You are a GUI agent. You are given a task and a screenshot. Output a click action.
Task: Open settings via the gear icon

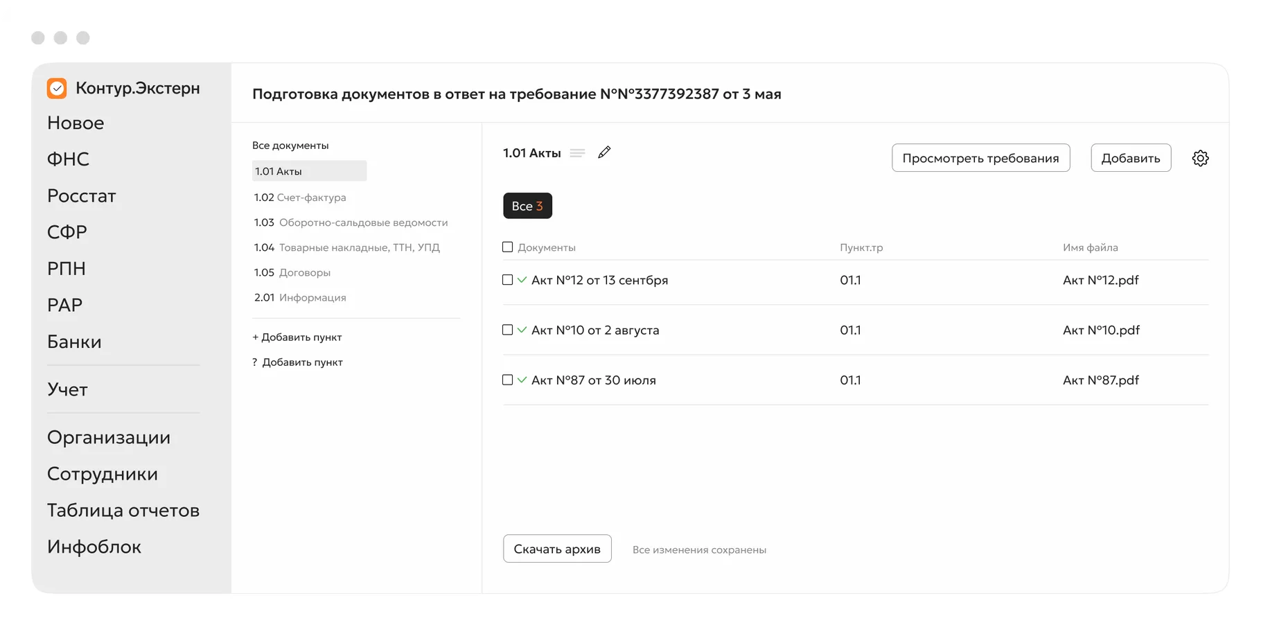tap(1200, 158)
